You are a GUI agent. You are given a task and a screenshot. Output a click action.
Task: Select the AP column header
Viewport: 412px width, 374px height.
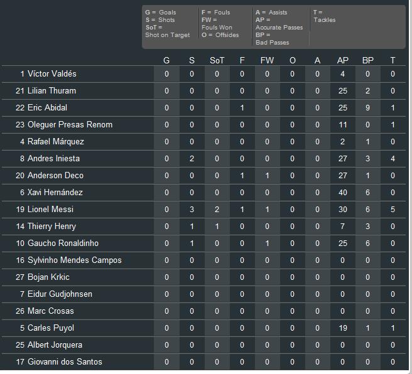click(x=342, y=60)
